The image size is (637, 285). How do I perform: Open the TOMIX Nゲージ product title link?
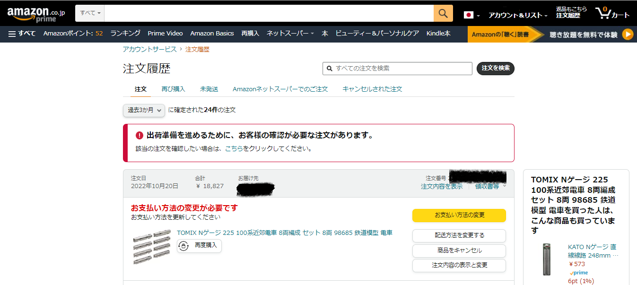tap(285, 233)
